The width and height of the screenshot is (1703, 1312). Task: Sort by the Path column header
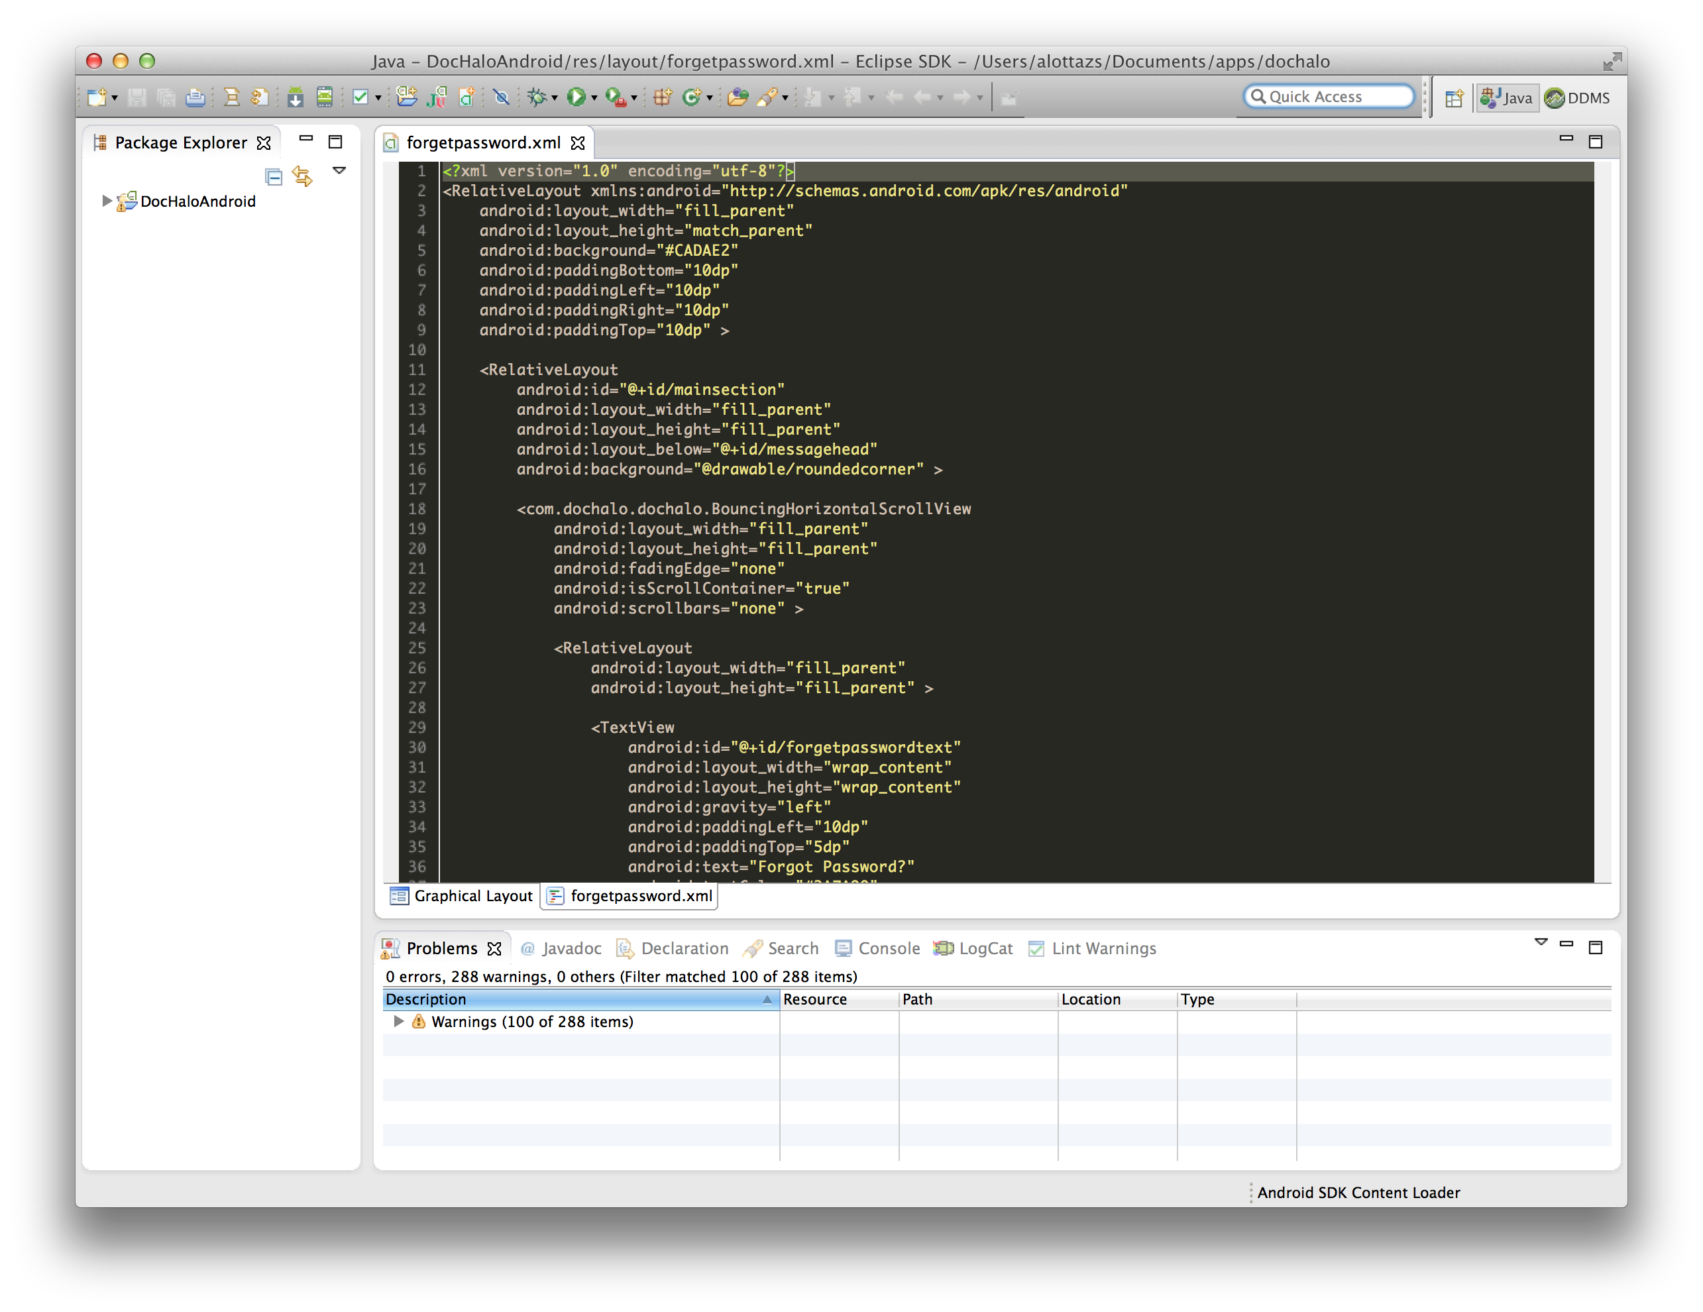point(978,999)
